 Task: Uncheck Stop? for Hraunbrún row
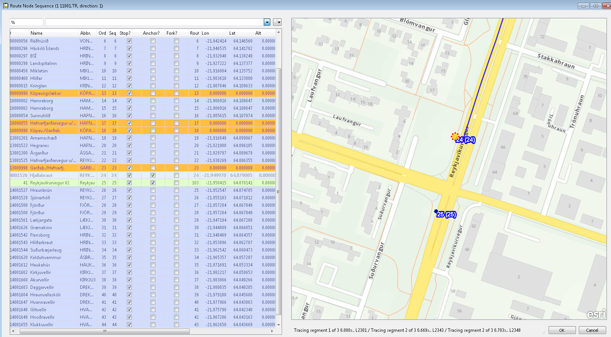coord(129,190)
